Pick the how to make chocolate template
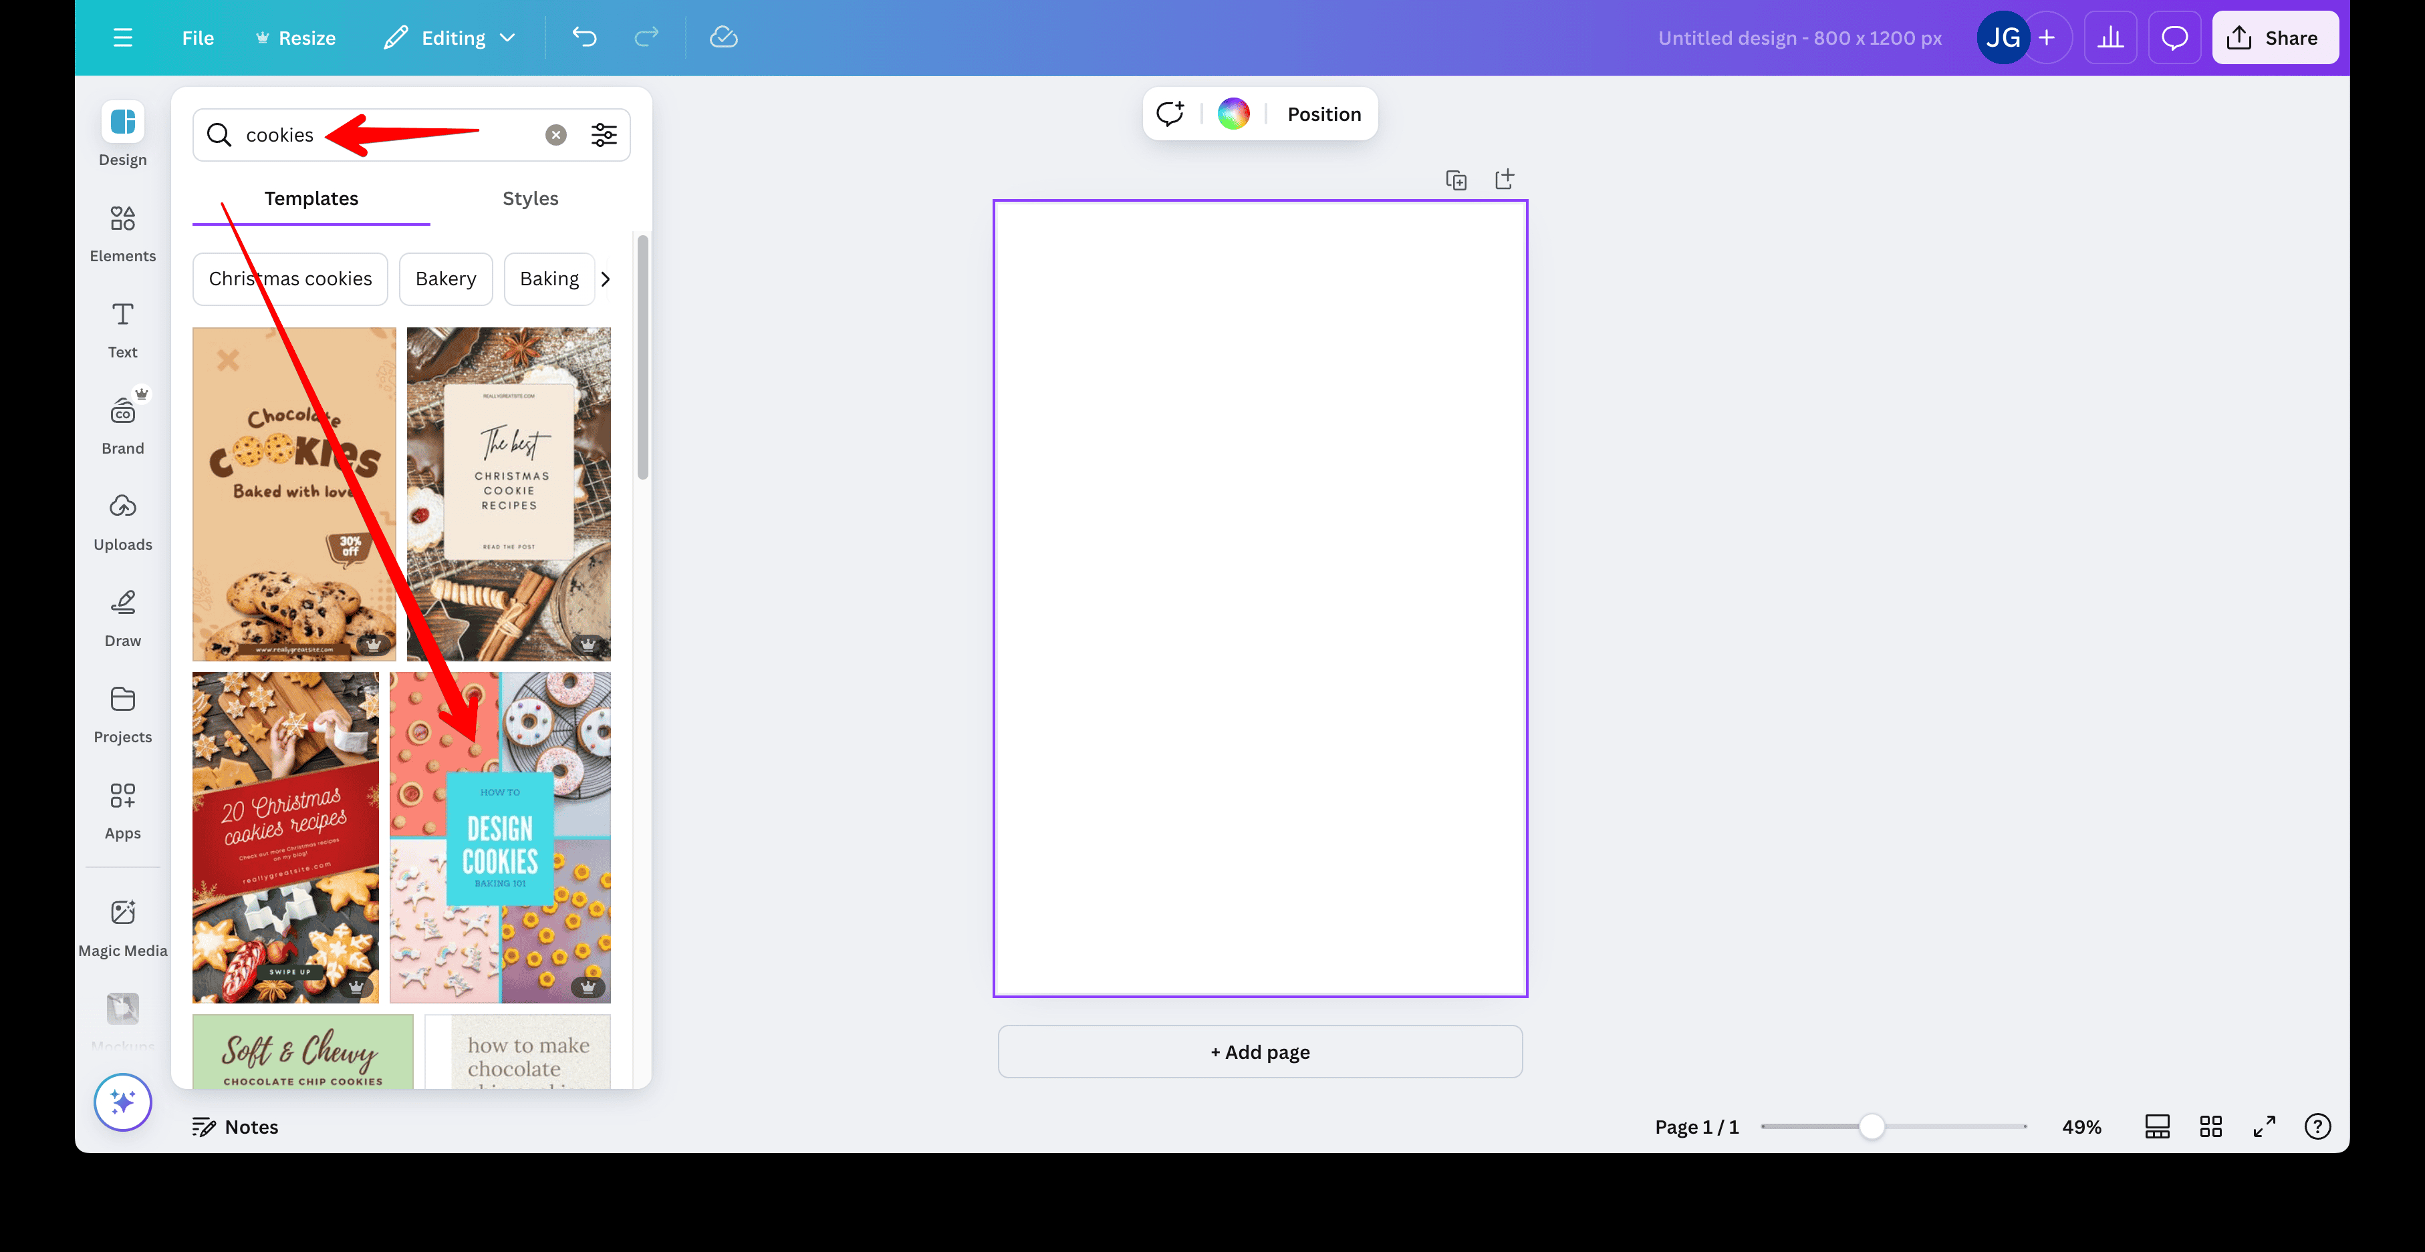Viewport: 2425px width, 1252px height. [518, 1052]
